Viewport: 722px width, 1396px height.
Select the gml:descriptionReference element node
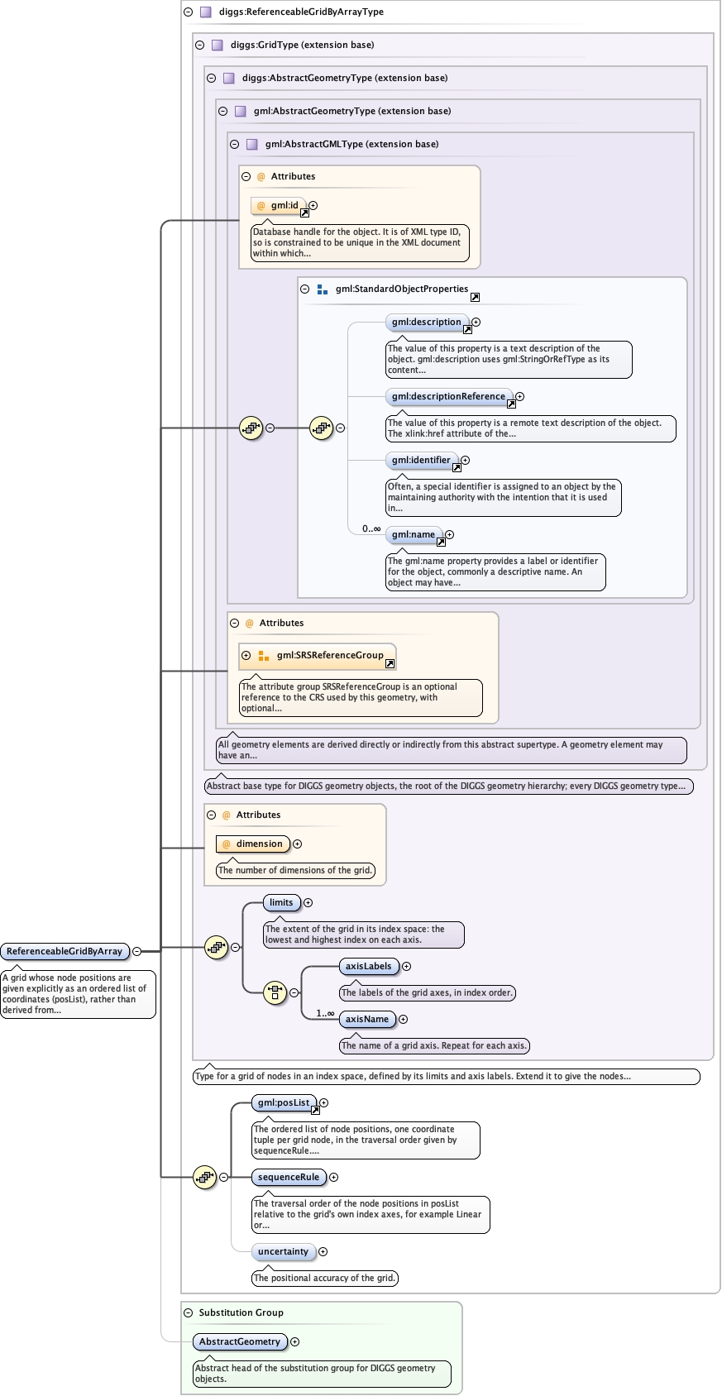click(448, 397)
